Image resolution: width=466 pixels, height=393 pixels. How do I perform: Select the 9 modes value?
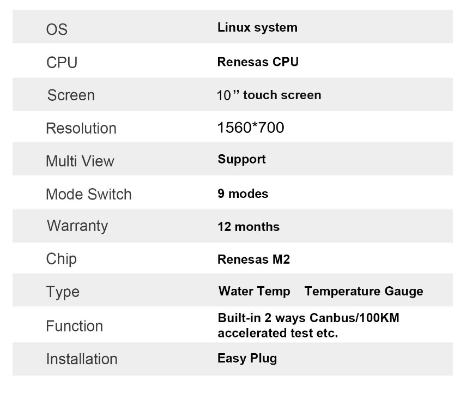click(x=243, y=194)
